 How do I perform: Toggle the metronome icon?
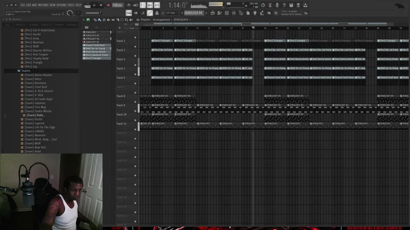pos(129,5)
